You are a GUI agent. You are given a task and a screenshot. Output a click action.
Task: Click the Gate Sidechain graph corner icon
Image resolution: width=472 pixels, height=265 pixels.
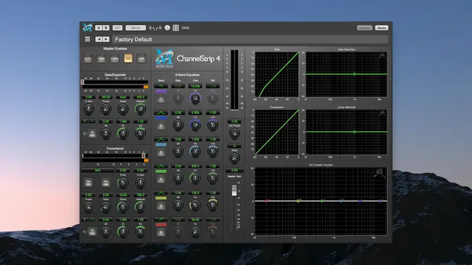(x=382, y=56)
